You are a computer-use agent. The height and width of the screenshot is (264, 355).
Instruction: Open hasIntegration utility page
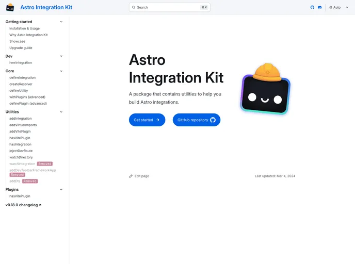tap(20, 144)
